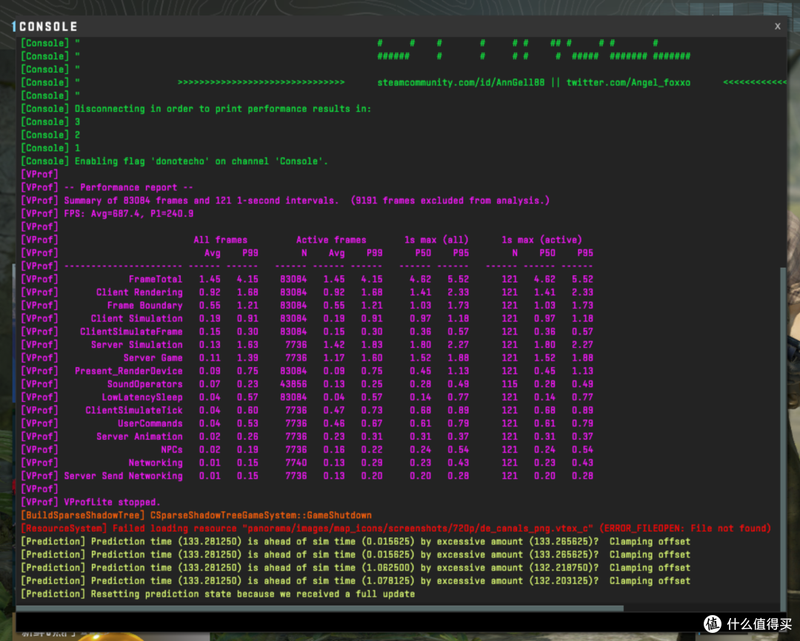Click the 'Resetting prediction state' last log line
Screen dimensions: 800x641
(218, 594)
